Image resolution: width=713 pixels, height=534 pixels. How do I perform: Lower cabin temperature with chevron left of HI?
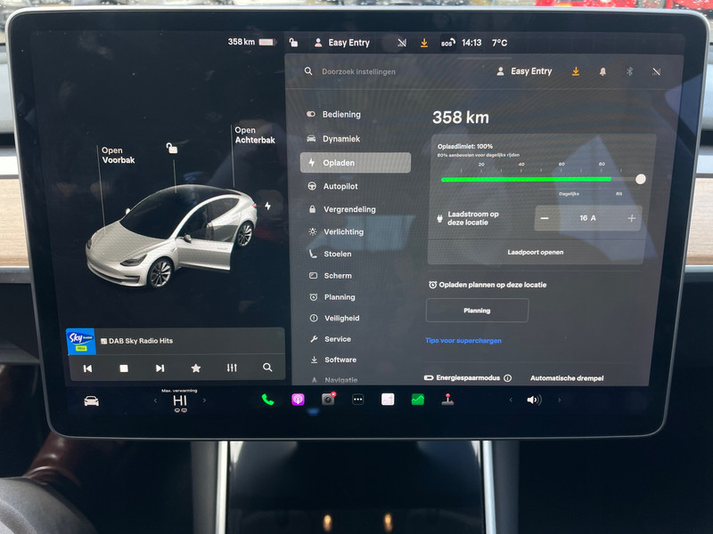point(155,400)
